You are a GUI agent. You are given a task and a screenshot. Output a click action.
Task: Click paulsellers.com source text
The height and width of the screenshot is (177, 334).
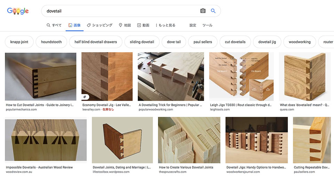tap(304, 172)
